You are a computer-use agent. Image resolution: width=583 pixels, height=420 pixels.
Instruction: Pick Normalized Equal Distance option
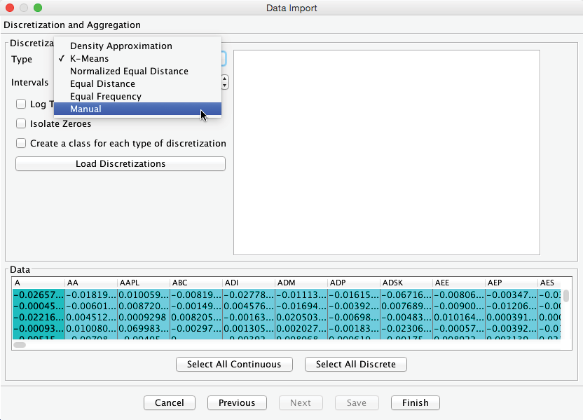[x=129, y=72]
